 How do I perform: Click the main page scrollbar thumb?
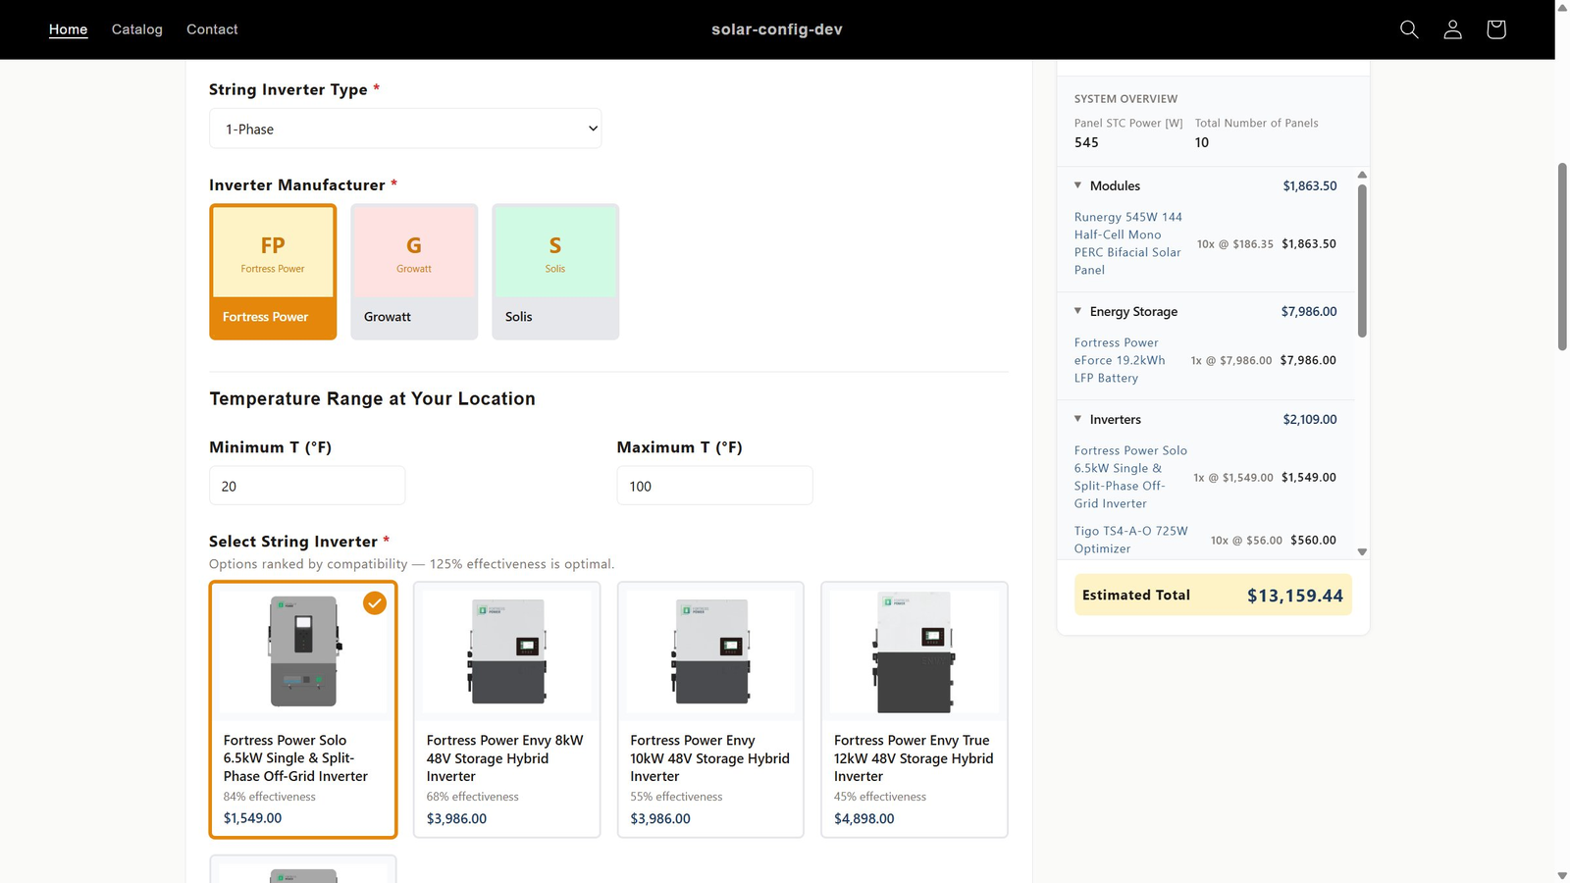click(x=1562, y=257)
